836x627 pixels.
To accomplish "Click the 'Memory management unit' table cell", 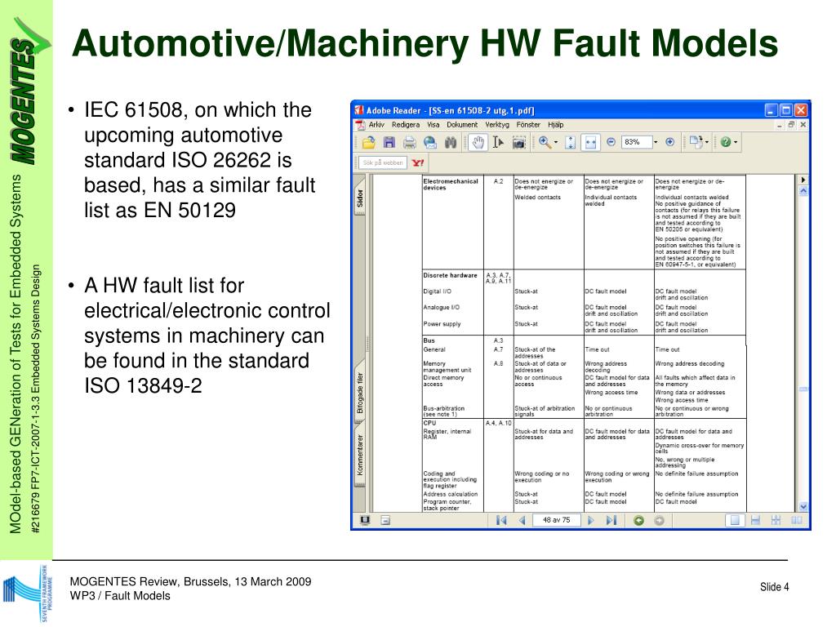I will (447, 367).
